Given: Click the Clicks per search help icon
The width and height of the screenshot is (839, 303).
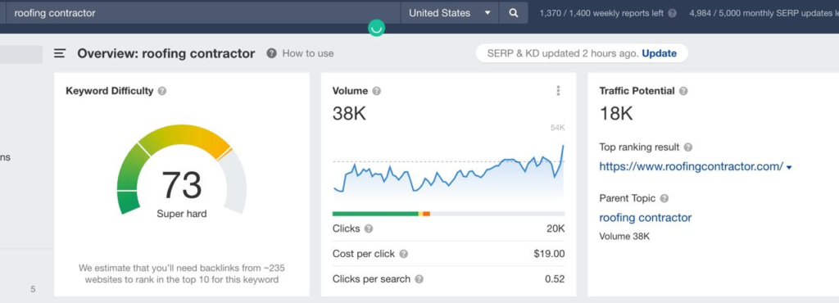Looking at the screenshot, I should tap(419, 279).
